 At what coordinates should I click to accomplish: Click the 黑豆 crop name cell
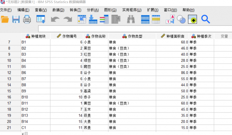click(x=96, y=48)
